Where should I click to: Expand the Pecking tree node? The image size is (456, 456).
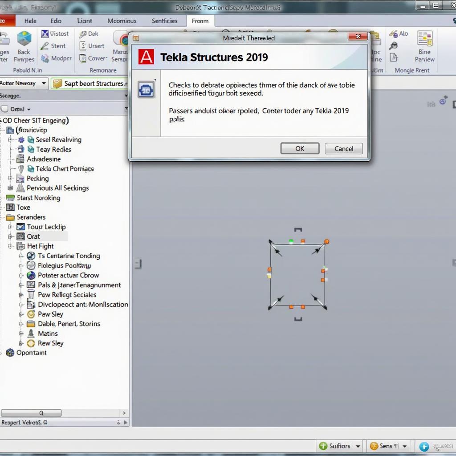click(x=11, y=178)
